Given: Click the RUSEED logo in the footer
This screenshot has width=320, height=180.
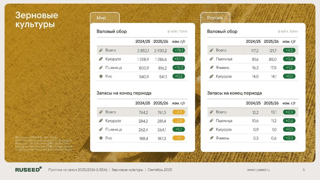Looking at the screenshot, I should [x=28, y=170].
